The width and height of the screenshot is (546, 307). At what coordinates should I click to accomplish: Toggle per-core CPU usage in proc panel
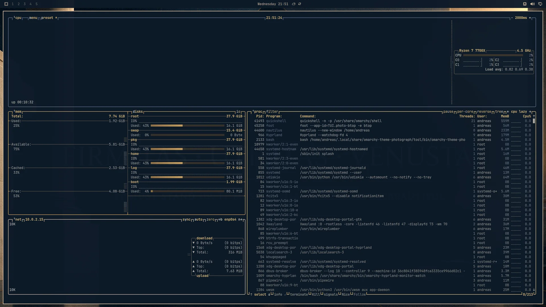click(465, 112)
